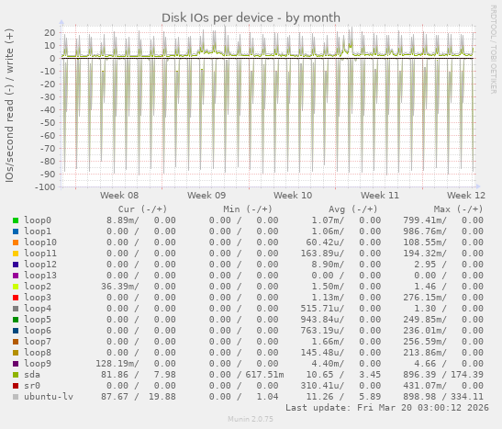Click the loop13 purple legend swatch
The image size is (502, 429).
pyautogui.click(x=16, y=276)
